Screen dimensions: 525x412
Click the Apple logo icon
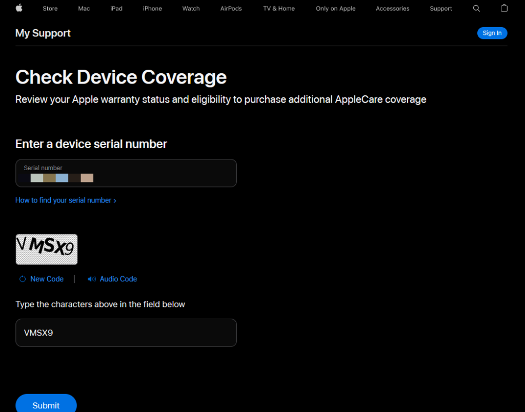pyautogui.click(x=19, y=8)
